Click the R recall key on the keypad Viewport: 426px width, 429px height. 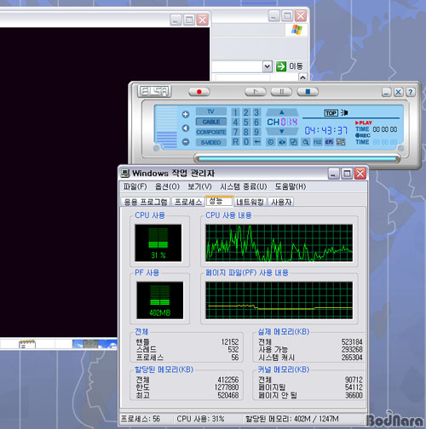pyautogui.click(x=235, y=141)
